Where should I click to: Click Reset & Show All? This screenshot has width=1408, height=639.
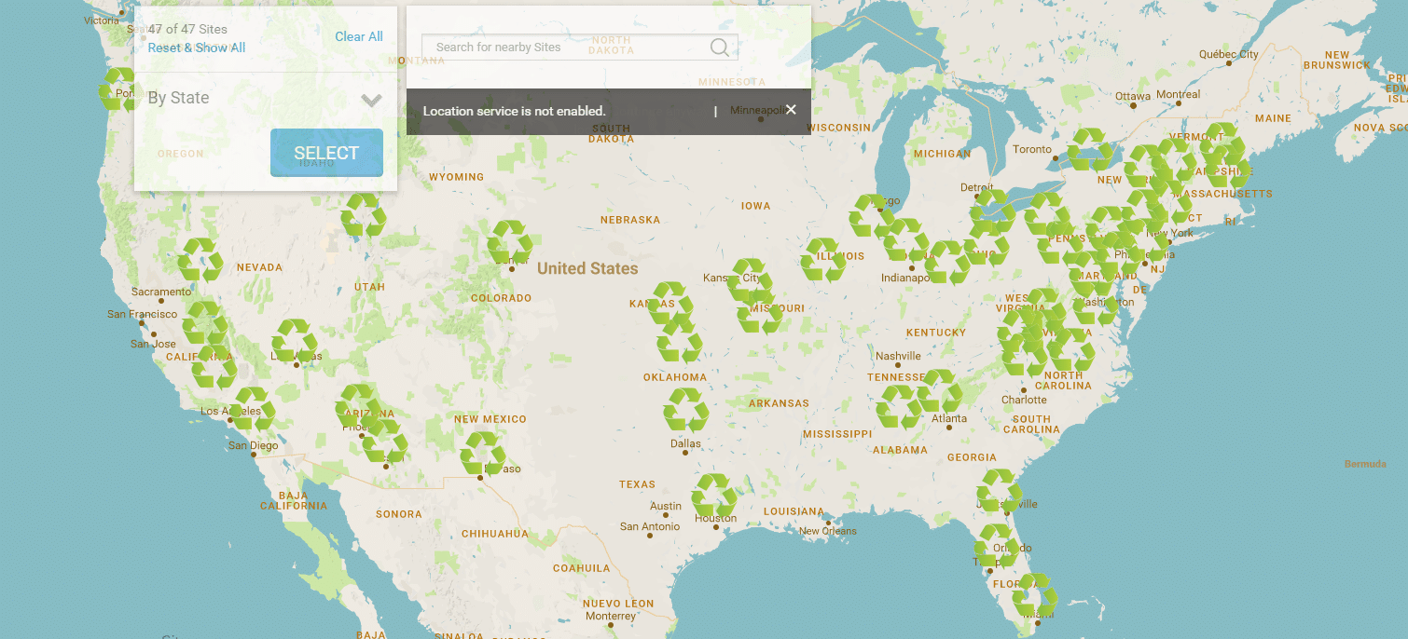pyautogui.click(x=196, y=48)
